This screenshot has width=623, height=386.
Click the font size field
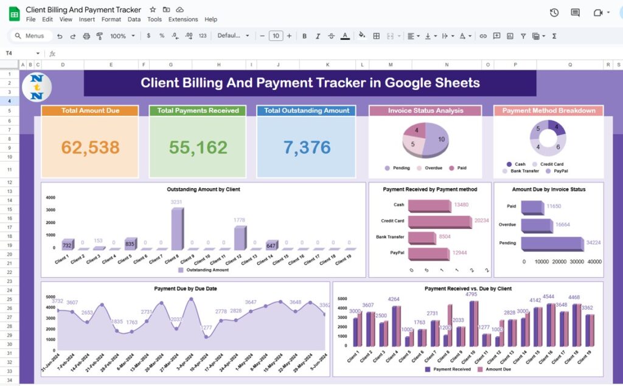(276, 36)
